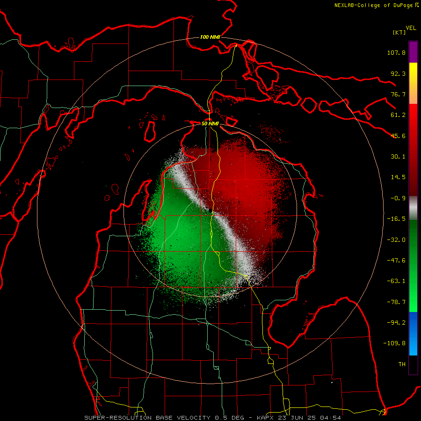The image size is (421, 421).
Task: Click the 100 NMI range ring label
Action: pos(210,37)
